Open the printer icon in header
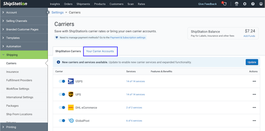This screenshot has height=131, width=265. (x=237, y=4)
